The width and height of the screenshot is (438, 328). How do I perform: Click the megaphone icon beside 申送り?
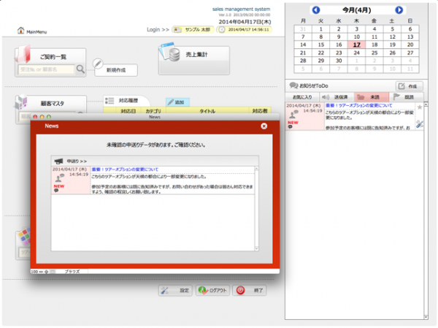coord(58,161)
